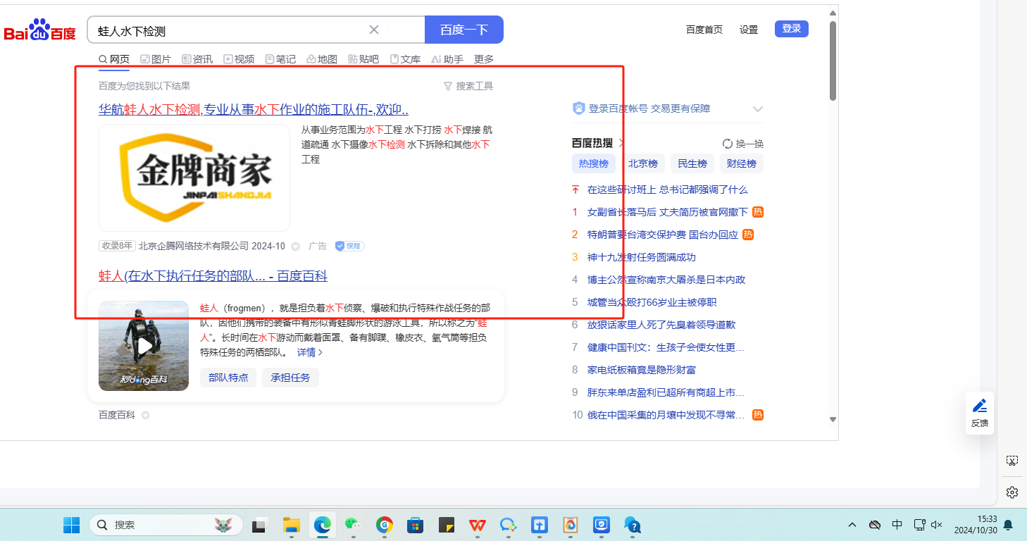The height and width of the screenshot is (541, 1027).
Task: Play the 蛙人 encyclopedia video thumbnail
Action: tap(144, 346)
